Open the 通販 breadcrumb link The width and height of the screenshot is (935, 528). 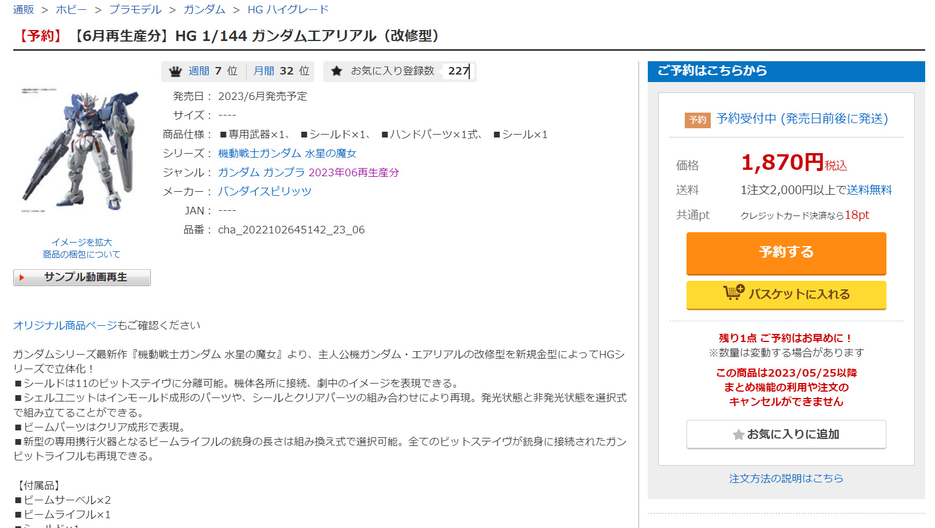click(24, 9)
